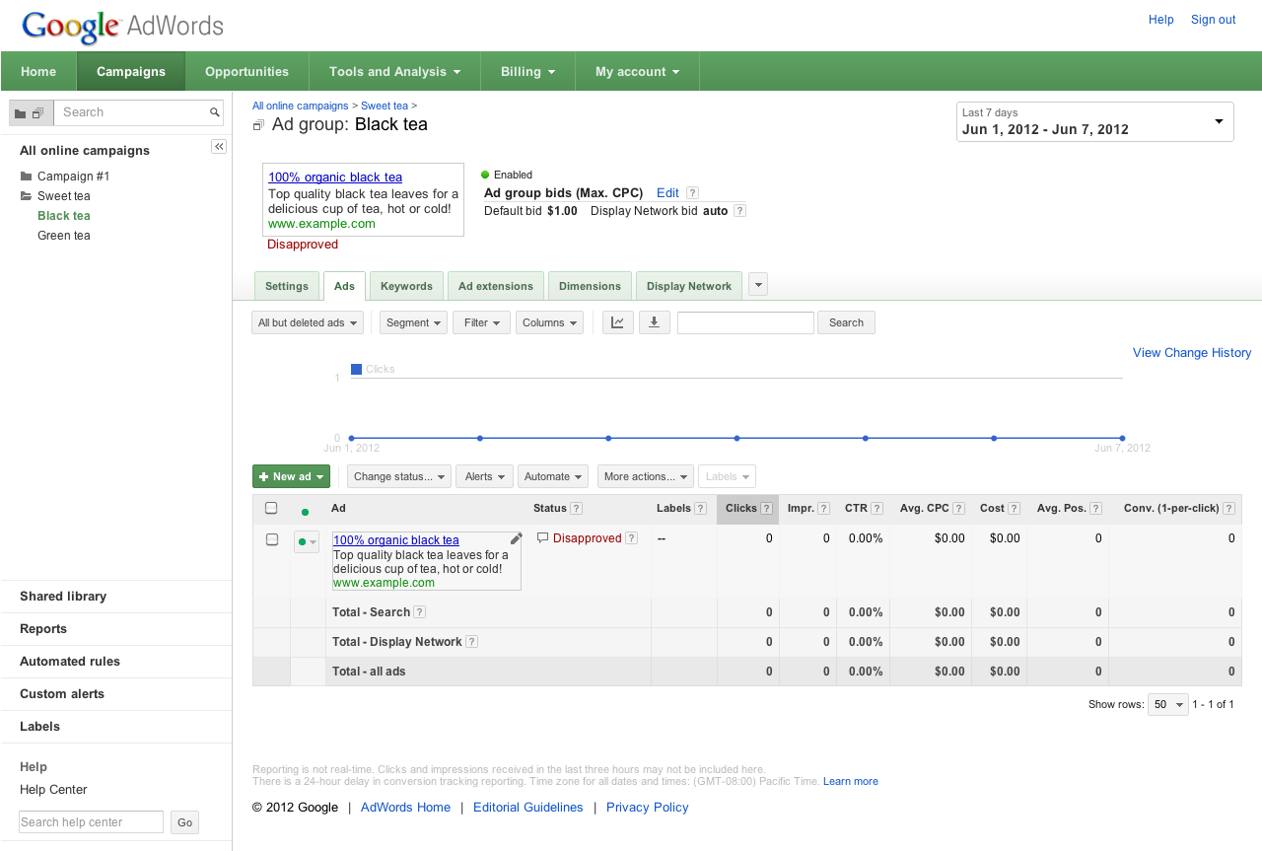Open the View Change History link

click(1192, 353)
